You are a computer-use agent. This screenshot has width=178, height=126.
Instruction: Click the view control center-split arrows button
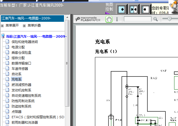tap(134, 9)
